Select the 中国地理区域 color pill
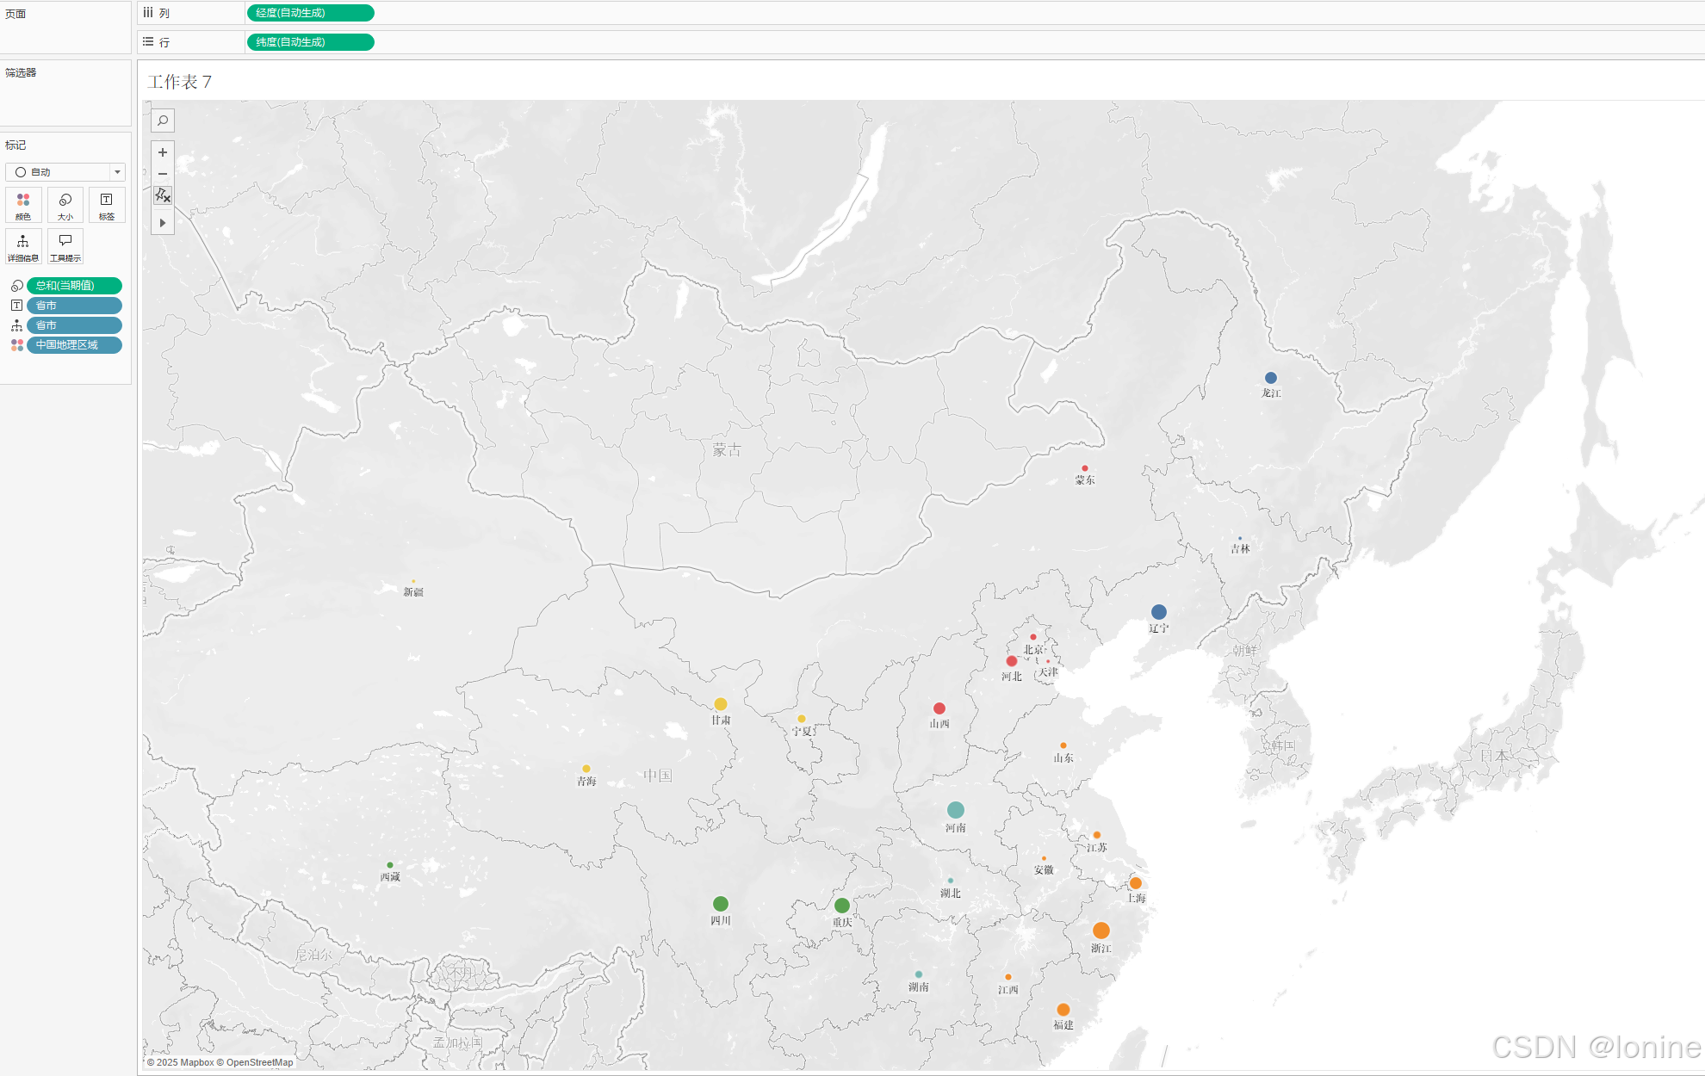Image resolution: width=1705 pixels, height=1076 pixels. 74,345
